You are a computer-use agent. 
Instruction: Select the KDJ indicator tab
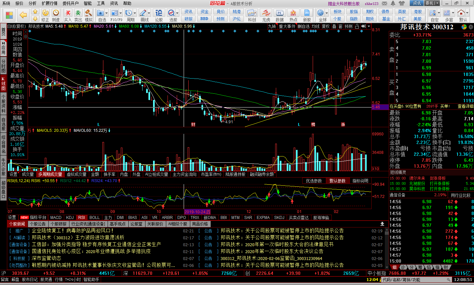point(70,217)
